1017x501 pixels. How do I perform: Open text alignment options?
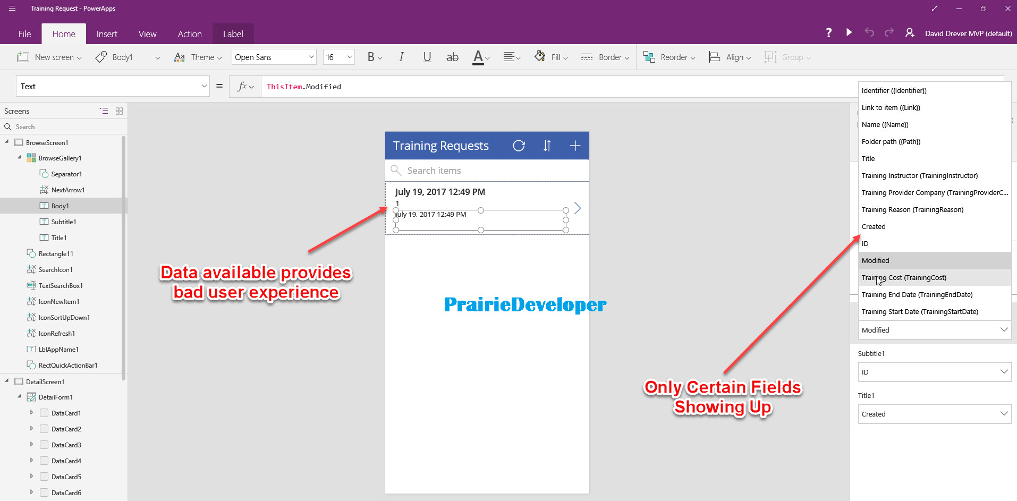(x=512, y=57)
